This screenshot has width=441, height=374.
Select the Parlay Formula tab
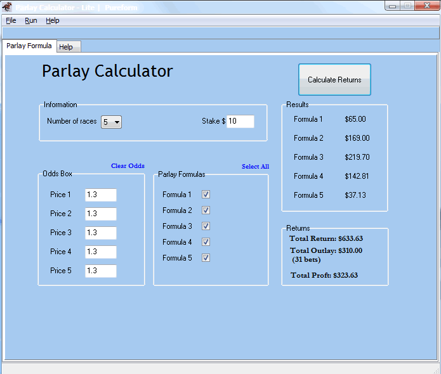pos(29,46)
